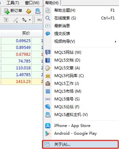Expand the submenu arrow next to 视频向导
Screen dimensions: 119x149
point(116,41)
